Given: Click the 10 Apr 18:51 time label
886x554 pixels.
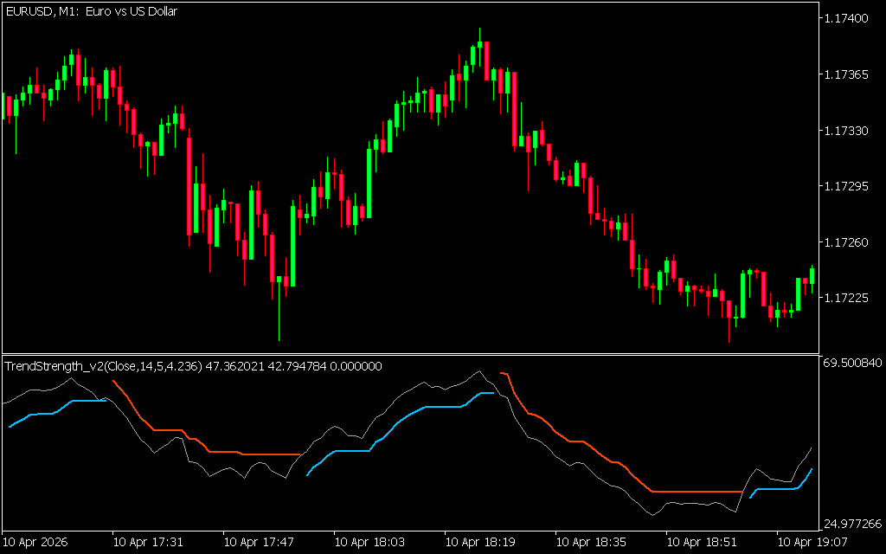Looking at the screenshot, I should point(702,543).
